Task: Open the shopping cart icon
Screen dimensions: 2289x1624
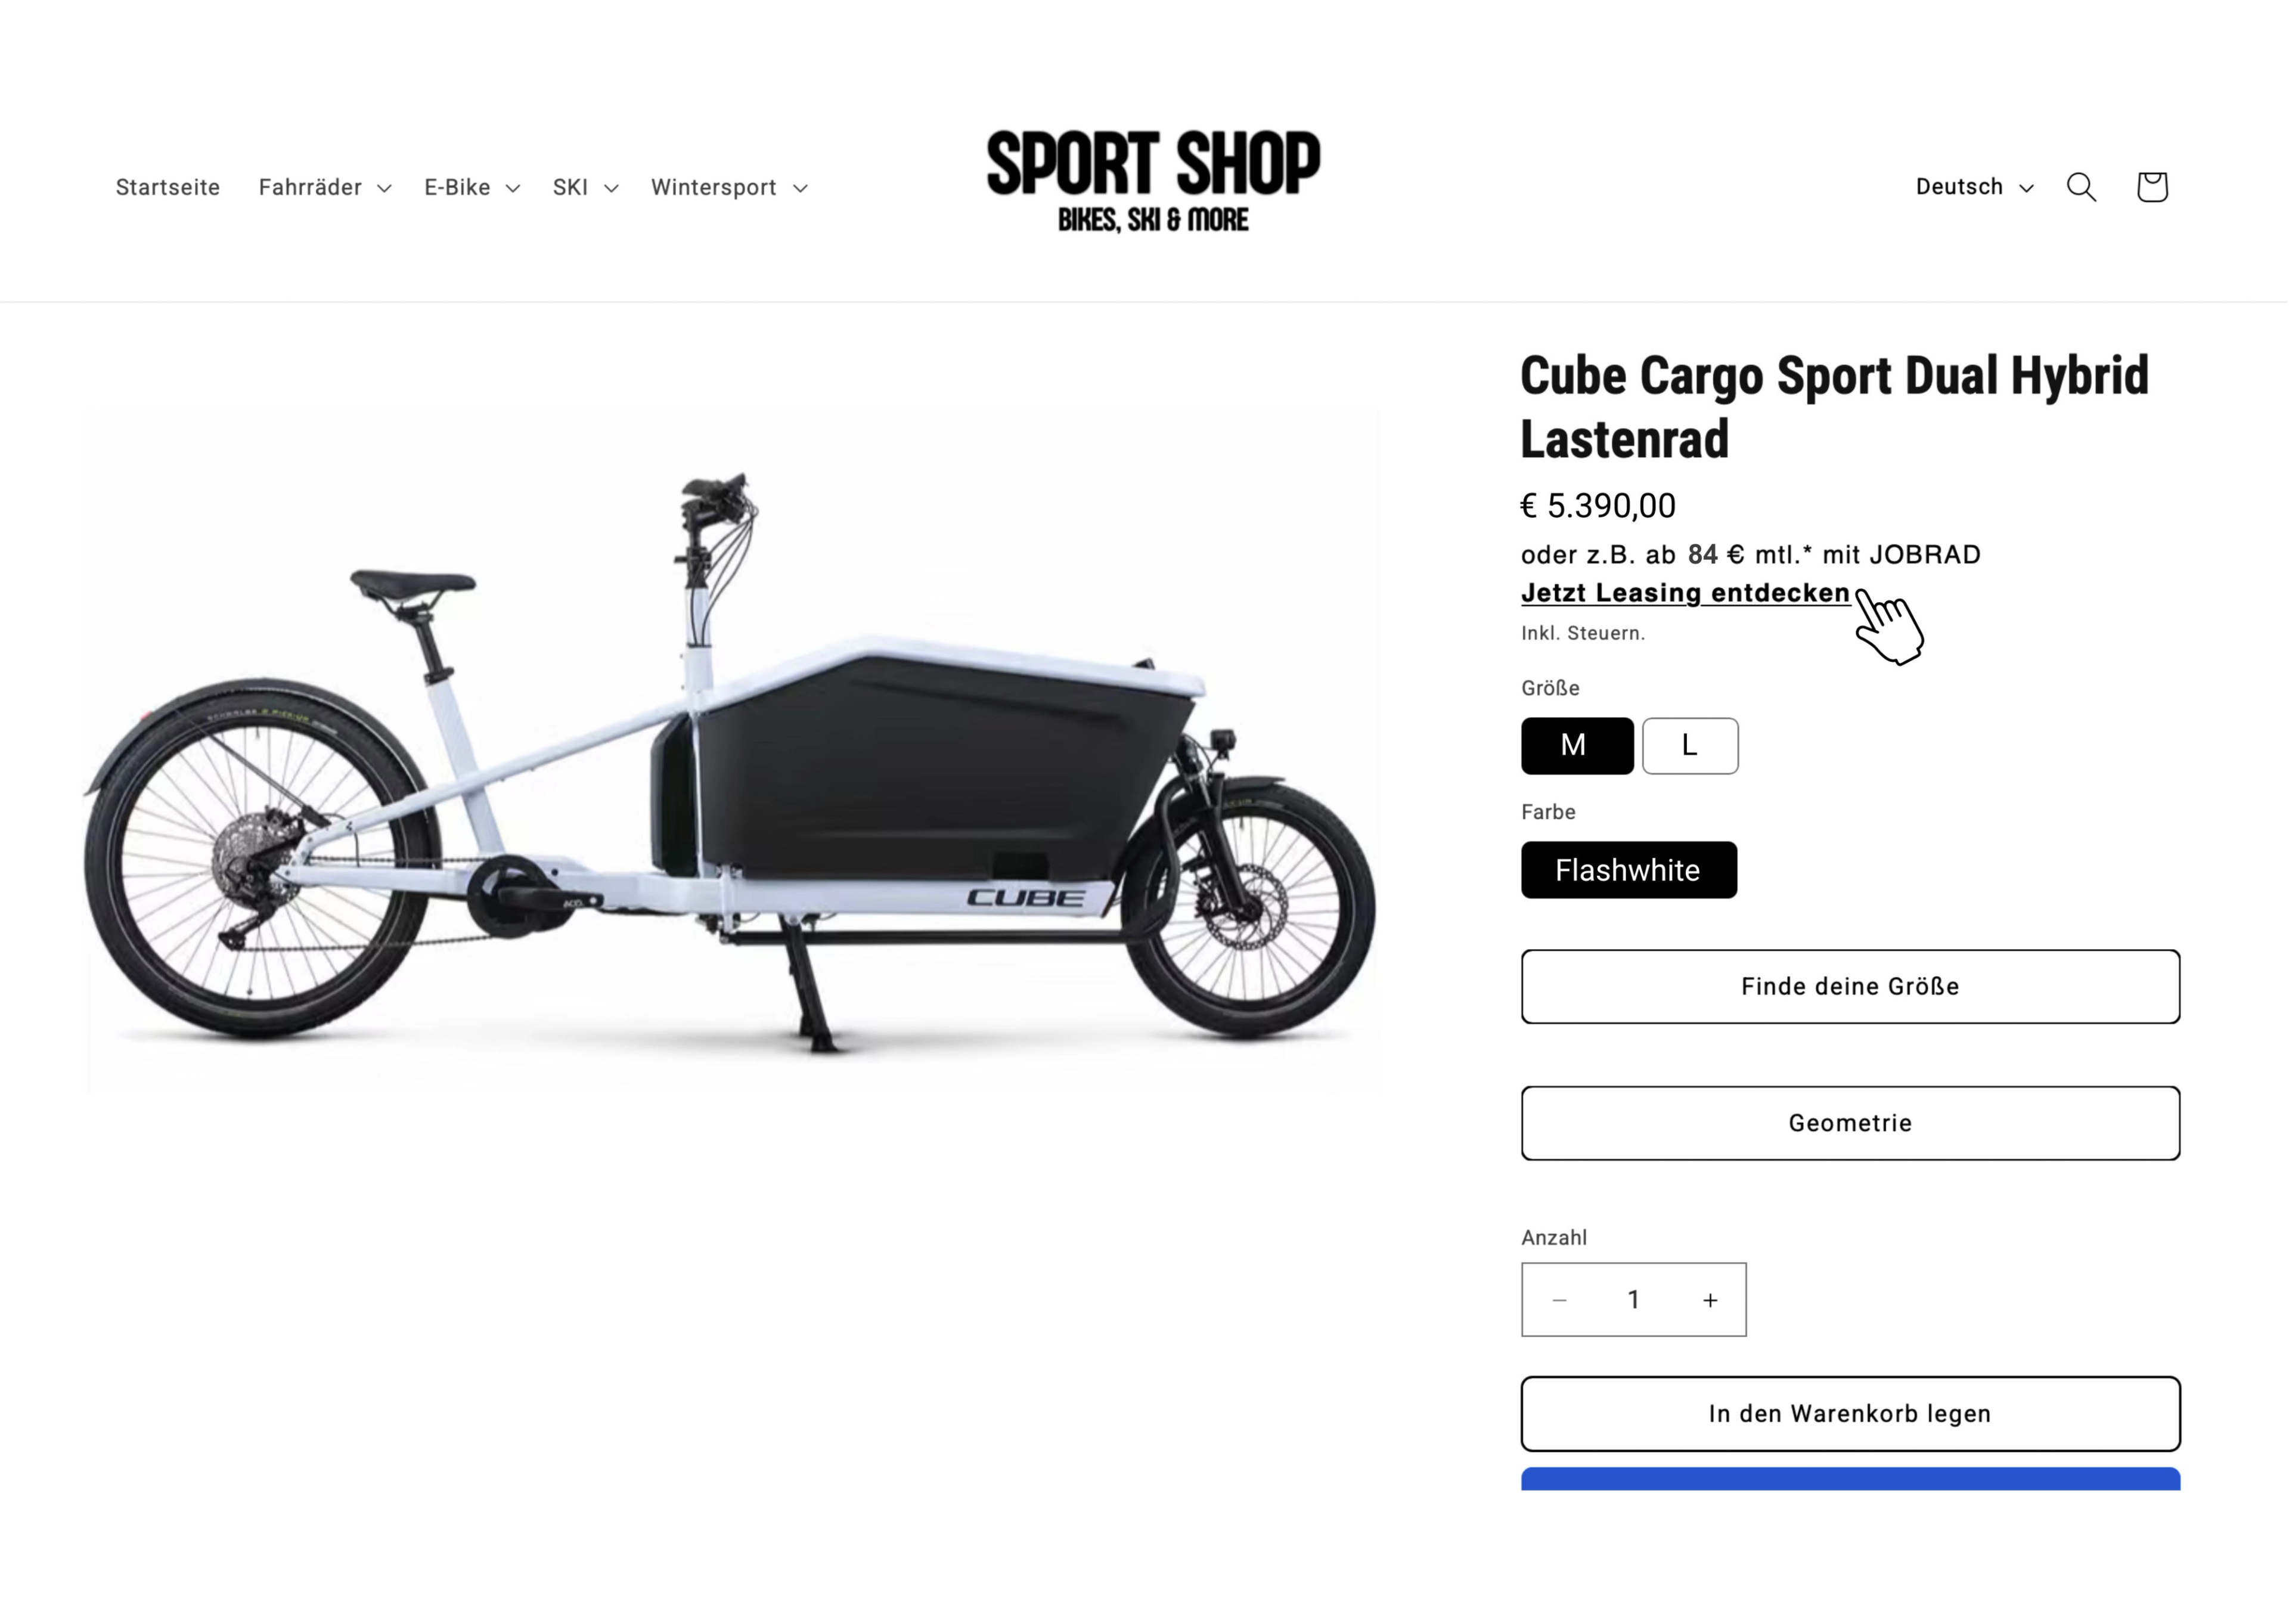Action: point(2151,186)
